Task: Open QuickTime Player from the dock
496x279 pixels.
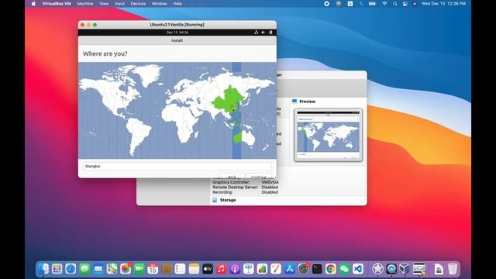Action: coord(391,269)
